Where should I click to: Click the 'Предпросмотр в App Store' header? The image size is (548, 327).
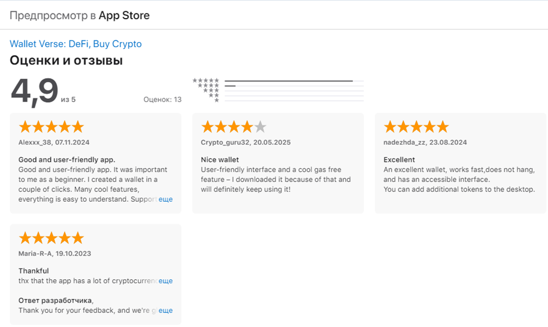point(79,15)
